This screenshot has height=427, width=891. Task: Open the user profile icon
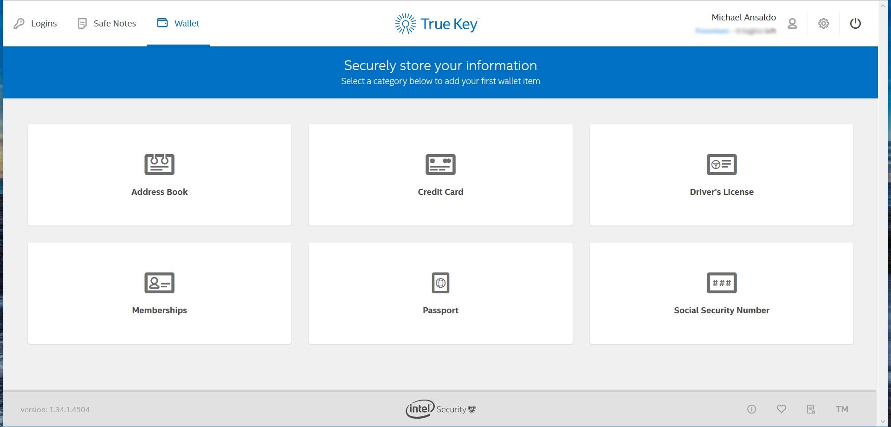[792, 23]
